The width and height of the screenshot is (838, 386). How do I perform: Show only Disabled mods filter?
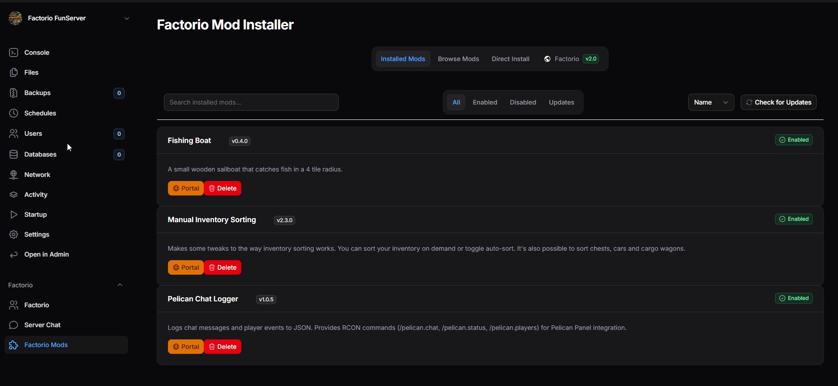pyautogui.click(x=523, y=102)
